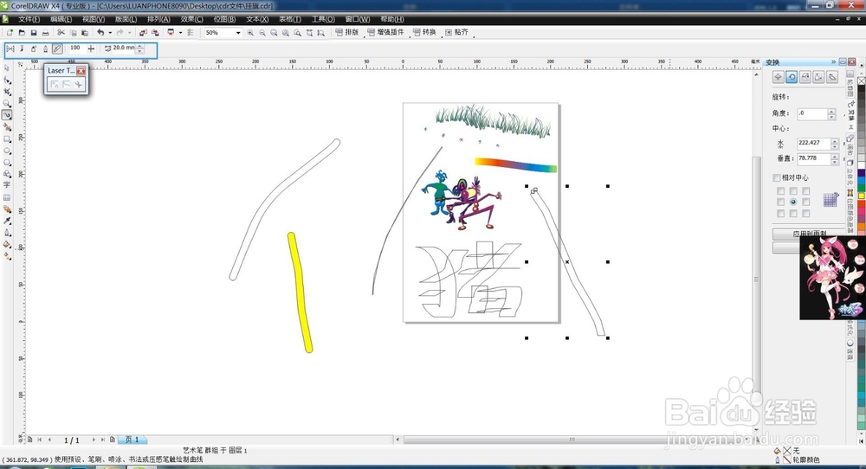Check the middle-right anchor point box
Image resolution: width=866 pixels, height=469 pixels.
pos(805,202)
